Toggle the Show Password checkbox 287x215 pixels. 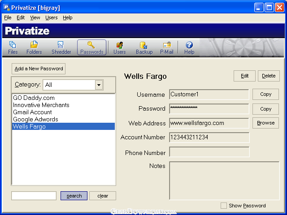tap(223, 206)
